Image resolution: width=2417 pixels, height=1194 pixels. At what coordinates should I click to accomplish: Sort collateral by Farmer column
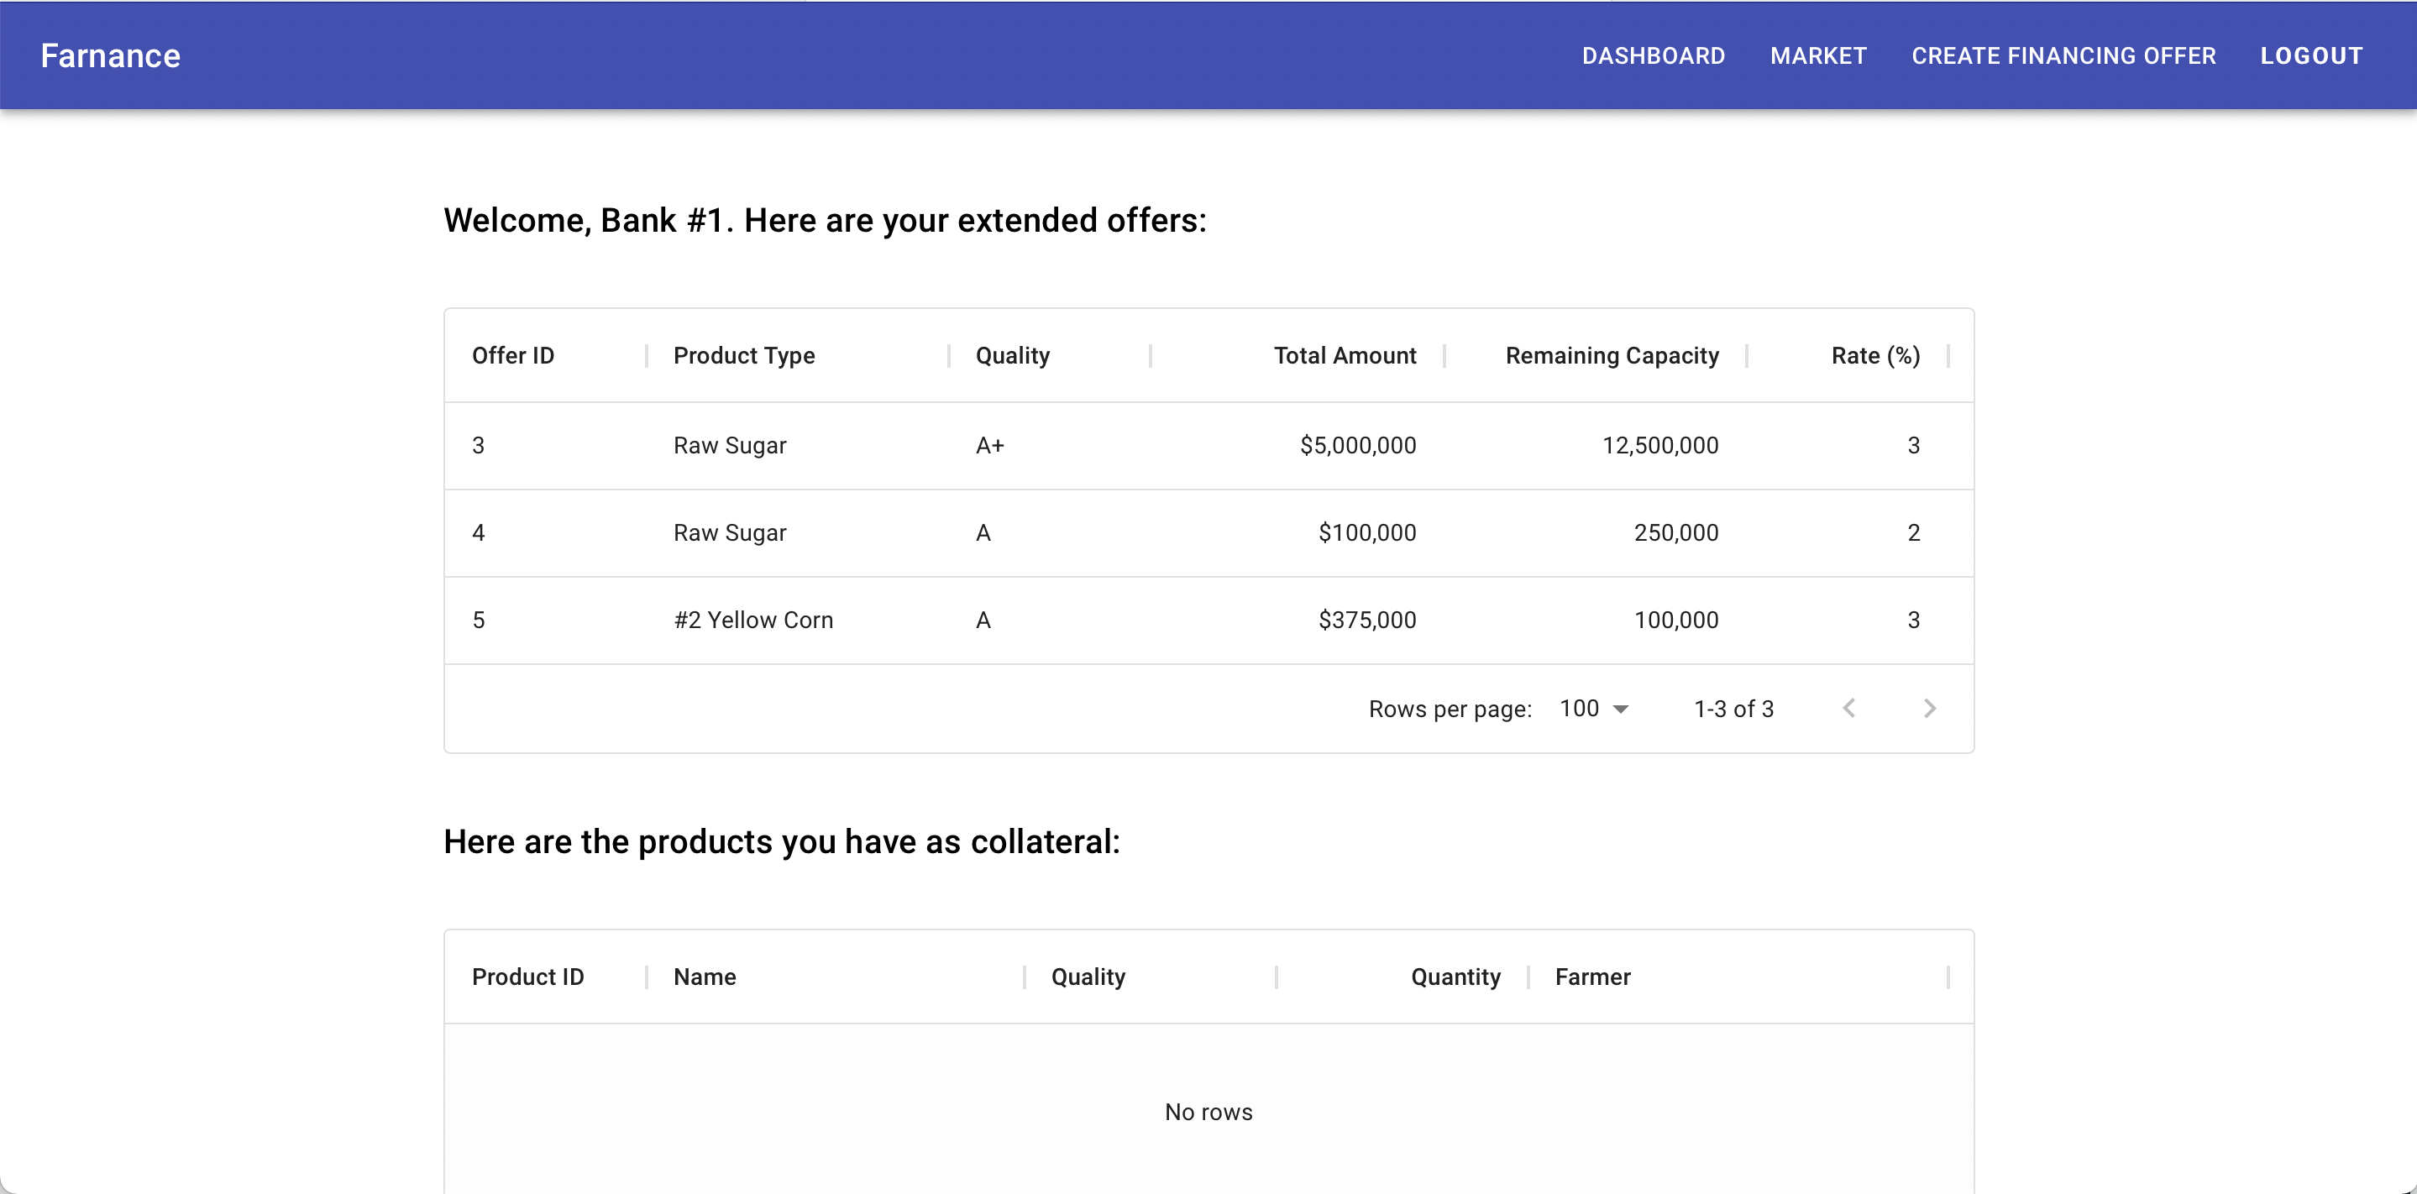point(1592,977)
